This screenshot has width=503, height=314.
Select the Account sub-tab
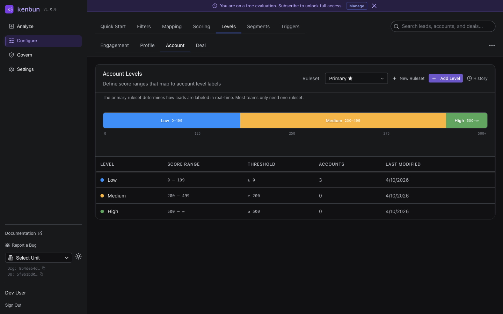[x=175, y=45]
